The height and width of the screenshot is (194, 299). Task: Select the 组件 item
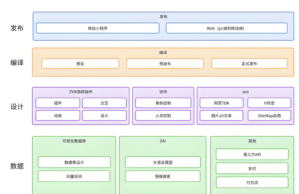point(58,103)
